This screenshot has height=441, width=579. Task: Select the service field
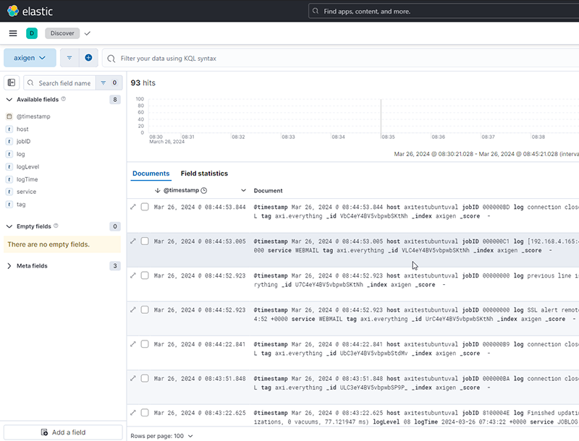pyautogui.click(x=26, y=192)
